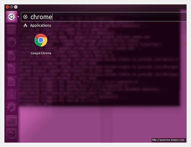
Task: Clear the chrome search text
Action: [25, 17]
